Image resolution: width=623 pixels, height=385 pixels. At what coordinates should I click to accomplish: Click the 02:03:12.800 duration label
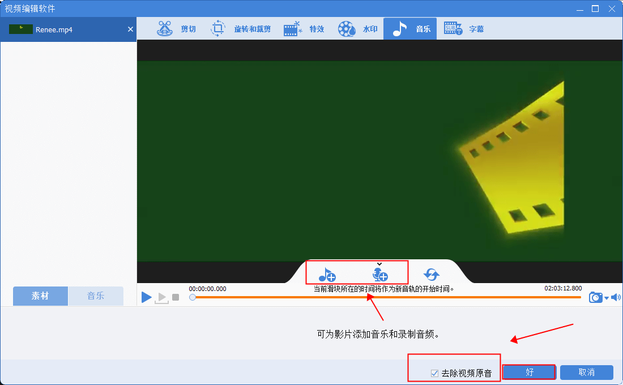pos(563,288)
